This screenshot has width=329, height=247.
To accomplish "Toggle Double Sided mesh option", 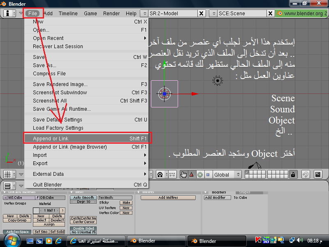I will 83,228.
